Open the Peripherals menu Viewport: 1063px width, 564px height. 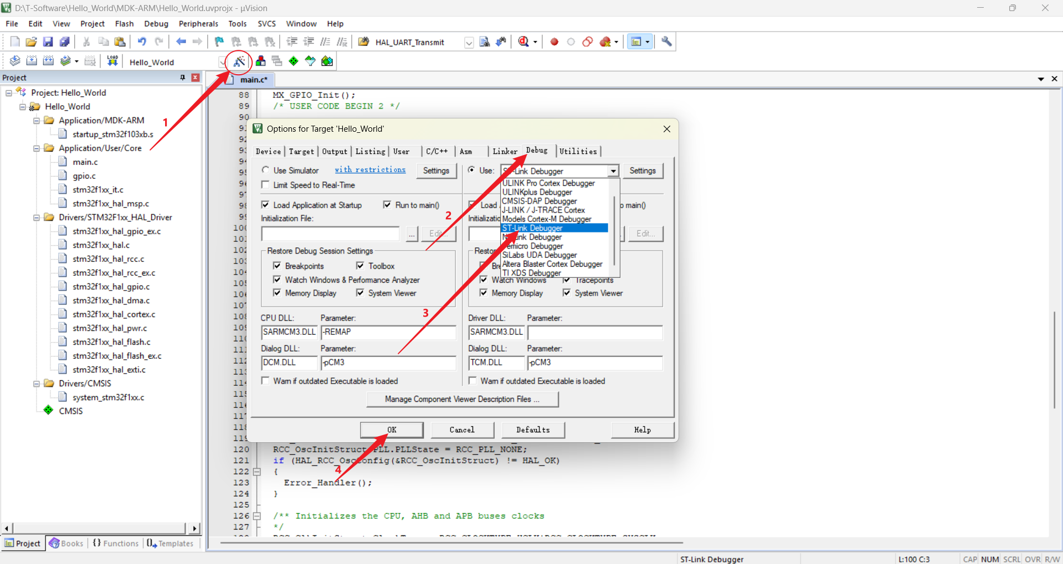click(198, 24)
